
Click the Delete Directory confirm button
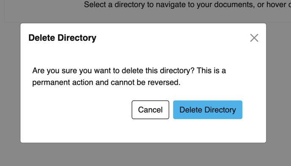(x=208, y=110)
